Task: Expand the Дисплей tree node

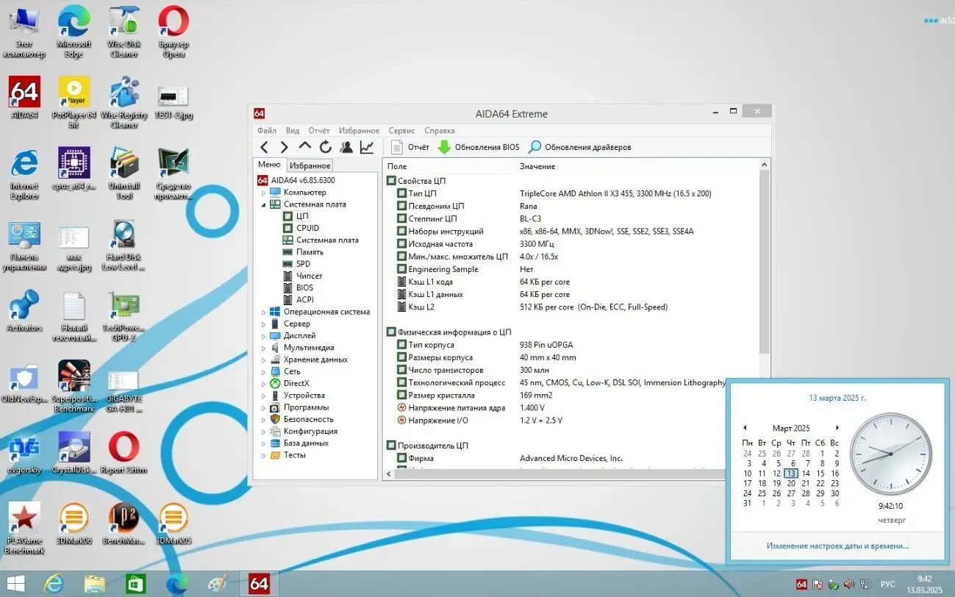Action: click(x=265, y=335)
